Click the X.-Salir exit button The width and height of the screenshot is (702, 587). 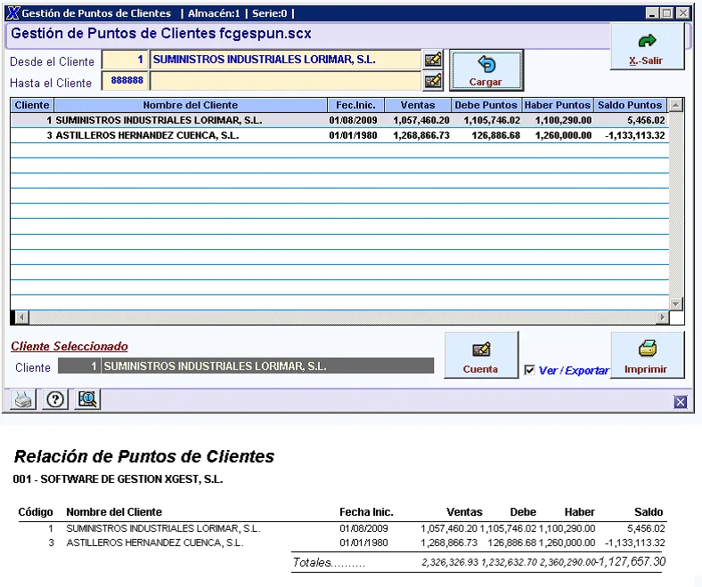pyautogui.click(x=647, y=48)
